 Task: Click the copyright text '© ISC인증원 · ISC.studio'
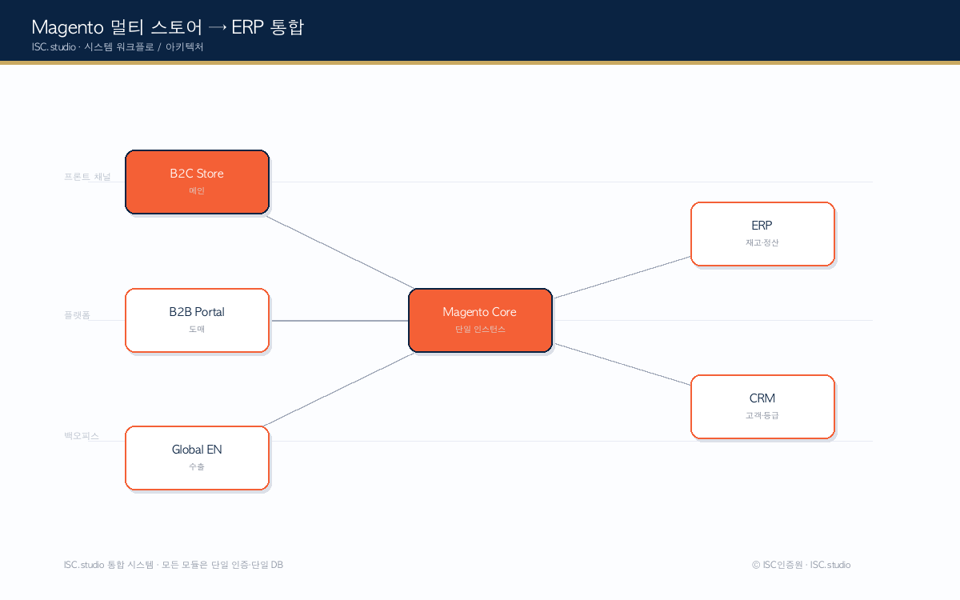coord(802,565)
